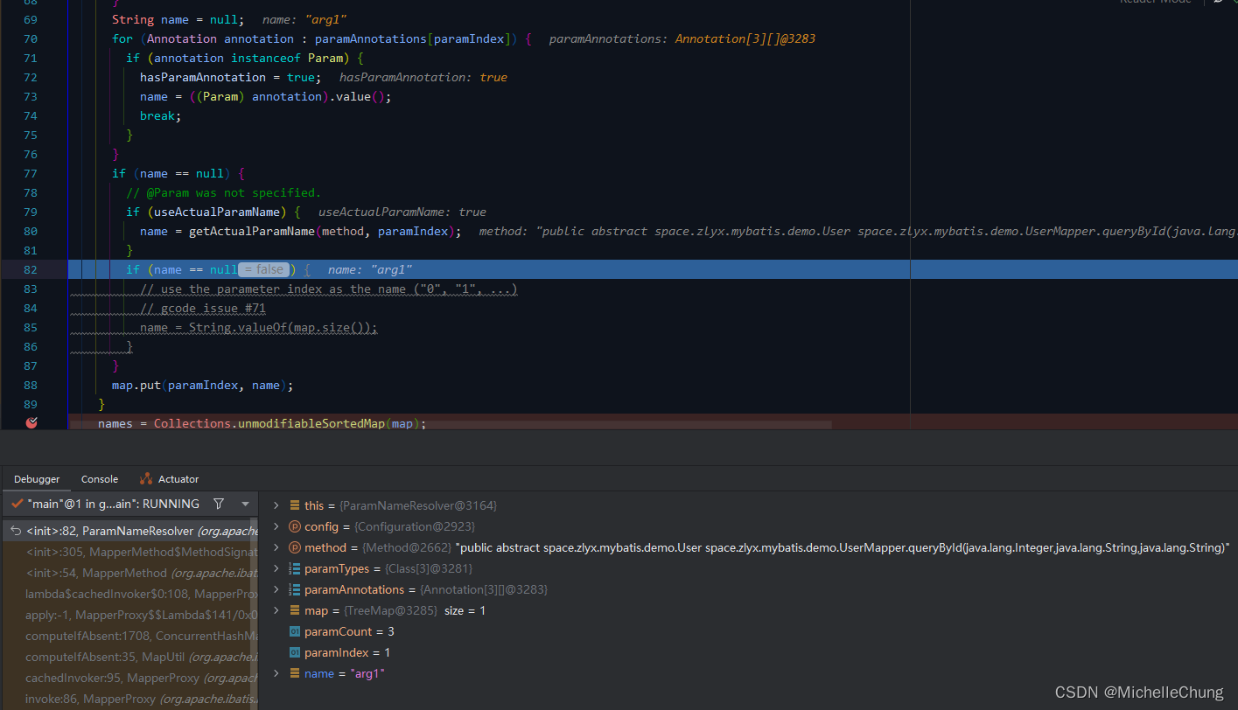Click the value {ParamNameResolver@3164}
This screenshot has width=1238, height=710.
click(418, 505)
